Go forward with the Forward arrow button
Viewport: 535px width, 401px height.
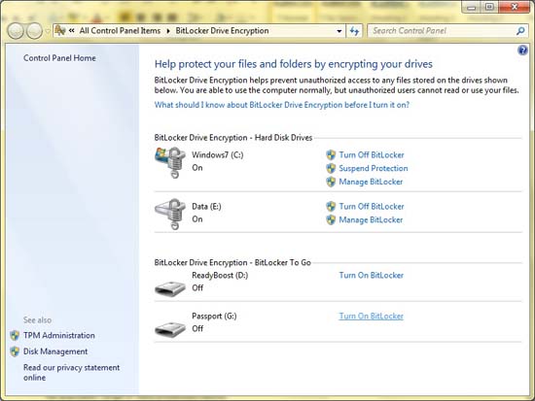point(34,31)
